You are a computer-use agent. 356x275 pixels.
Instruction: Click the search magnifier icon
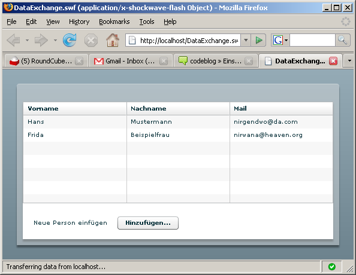coord(342,40)
